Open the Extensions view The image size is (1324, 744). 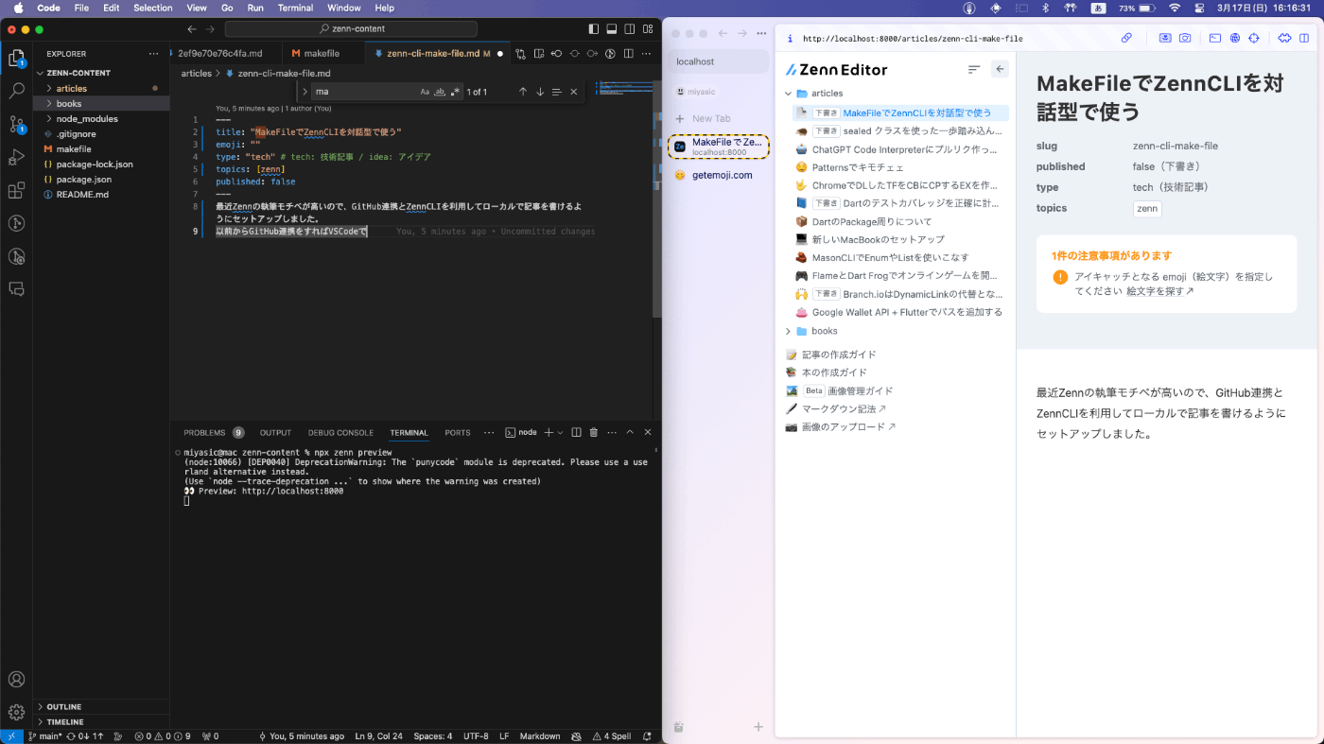pos(16,190)
